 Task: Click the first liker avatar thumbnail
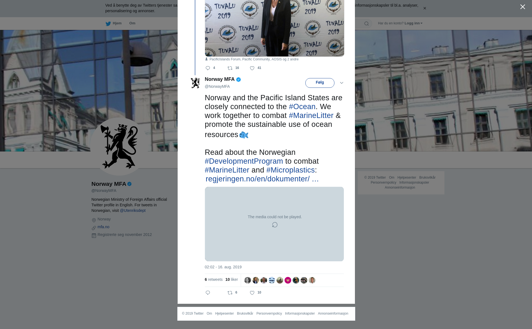[247, 280]
